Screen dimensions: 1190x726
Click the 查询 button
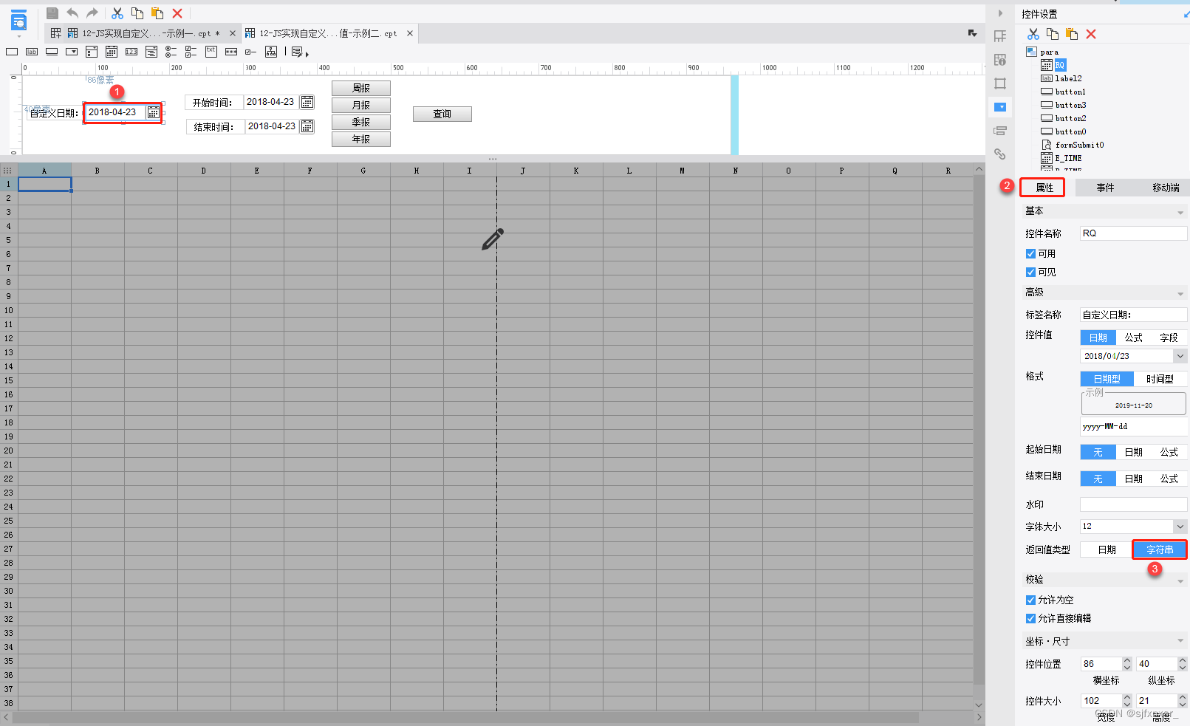click(x=442, y=114)
